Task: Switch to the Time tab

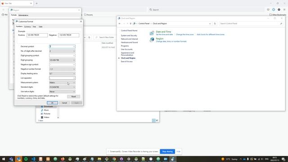Action: tap(34, 27)
